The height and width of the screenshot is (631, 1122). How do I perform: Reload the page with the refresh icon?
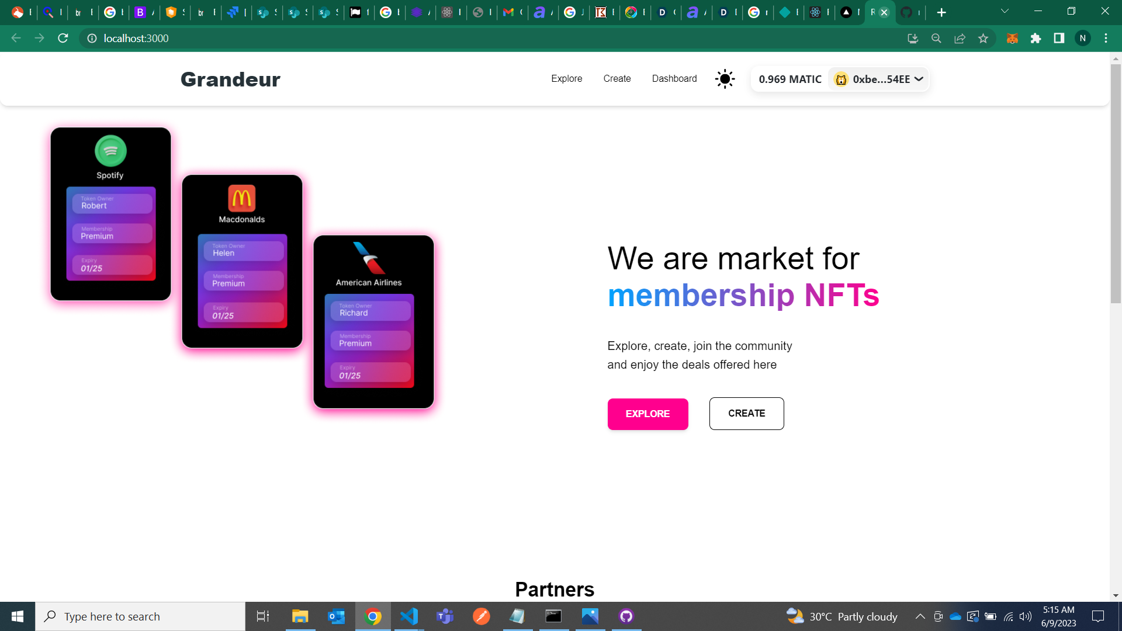(x=63, y=38)
